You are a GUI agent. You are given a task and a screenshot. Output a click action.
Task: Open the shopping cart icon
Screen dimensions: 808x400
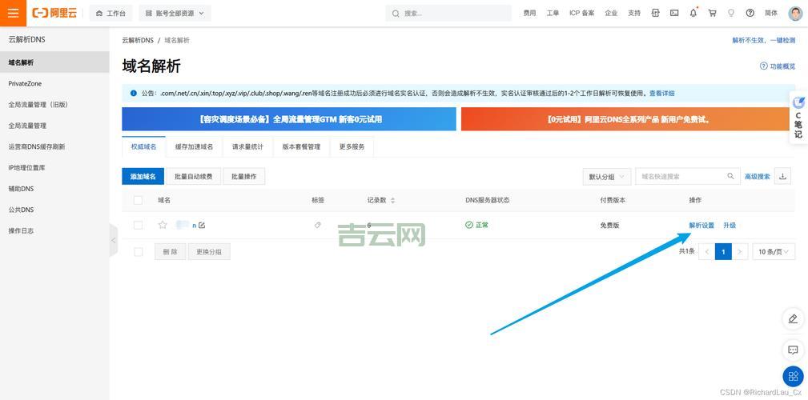(x=712, y=14)
